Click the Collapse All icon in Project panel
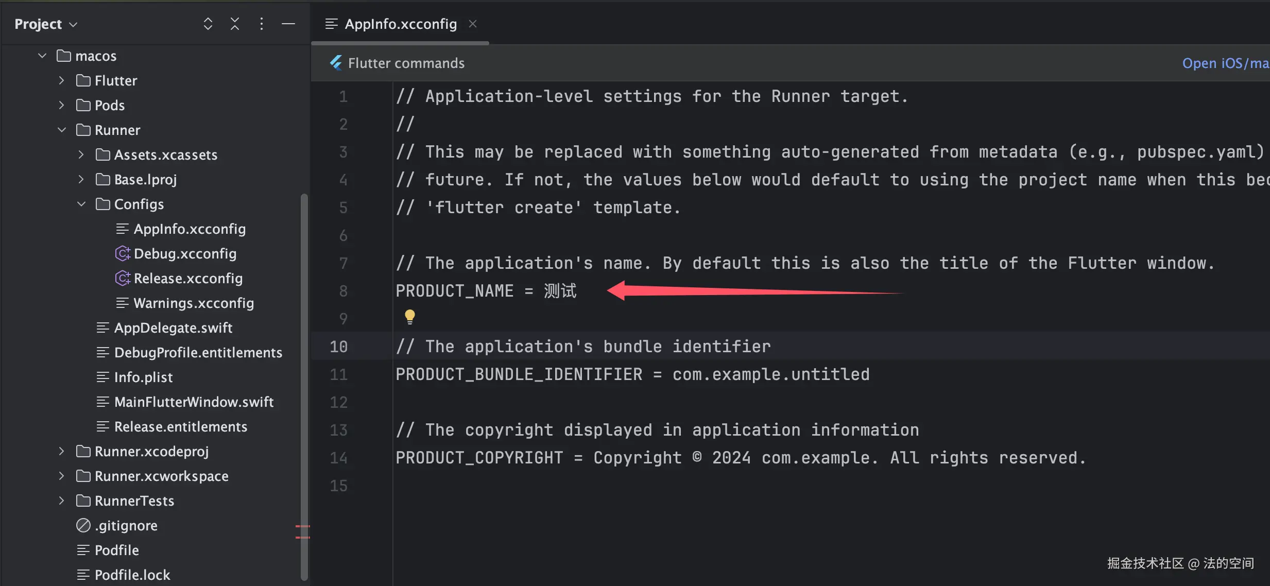This screenshot has width=1270, height=586. click(x=235, y=24)
